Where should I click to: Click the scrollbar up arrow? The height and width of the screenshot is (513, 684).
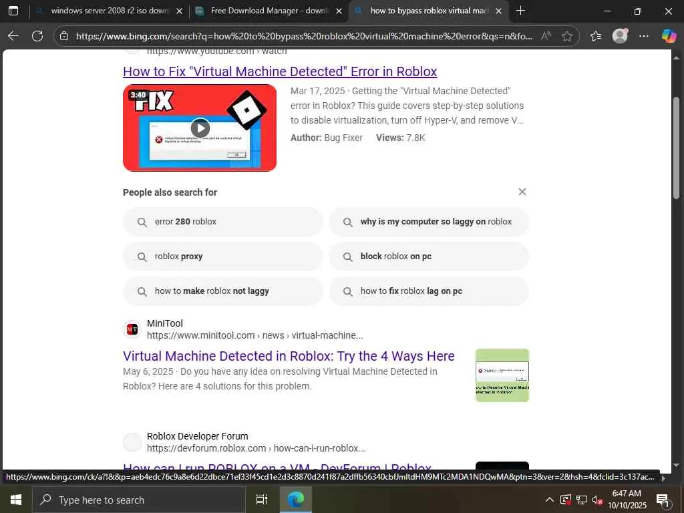tap(676, 57)
